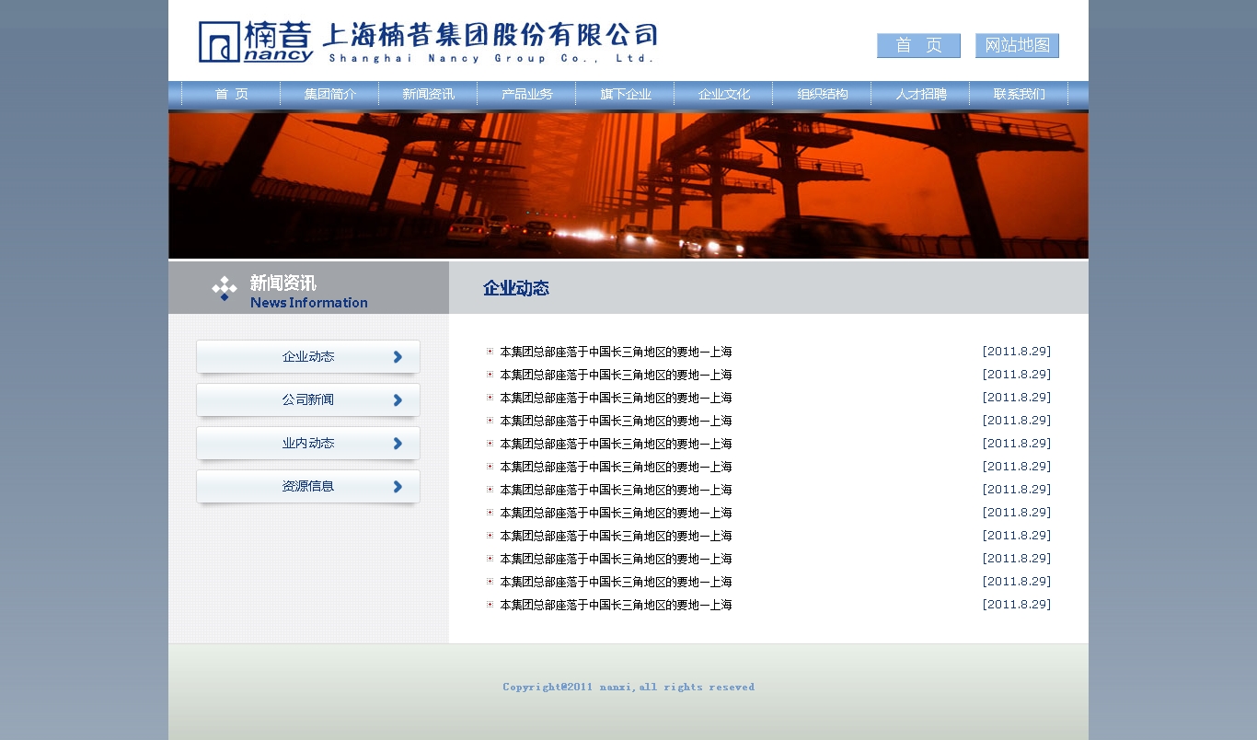Screen dimensions: 1257x740
Task: Click the arrow icon on 资源信息 sidebar button
Action: [398, 487]
